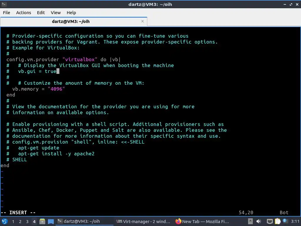
Task: Open the Help menu
Action: pyautogui.click(x=71, y=13)
